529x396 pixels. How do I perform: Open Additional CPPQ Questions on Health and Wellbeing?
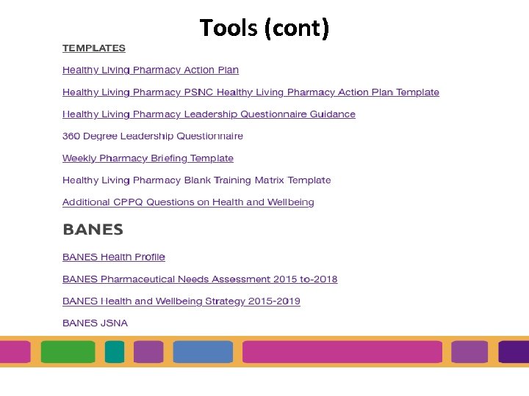[188, 202]
